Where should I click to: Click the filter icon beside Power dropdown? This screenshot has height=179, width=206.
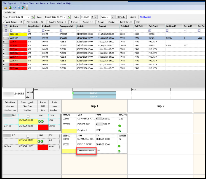click(69, 17)
